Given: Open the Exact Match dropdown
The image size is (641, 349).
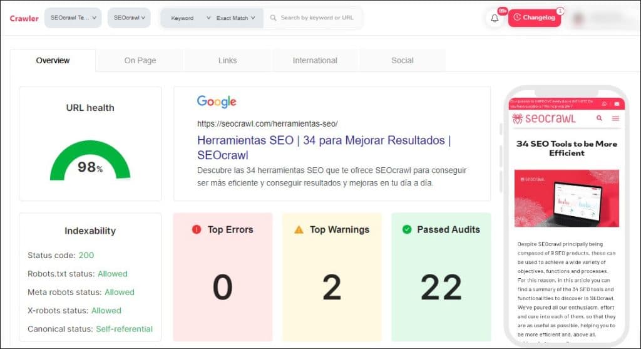Looking at the screenshot, I should 236,18.
